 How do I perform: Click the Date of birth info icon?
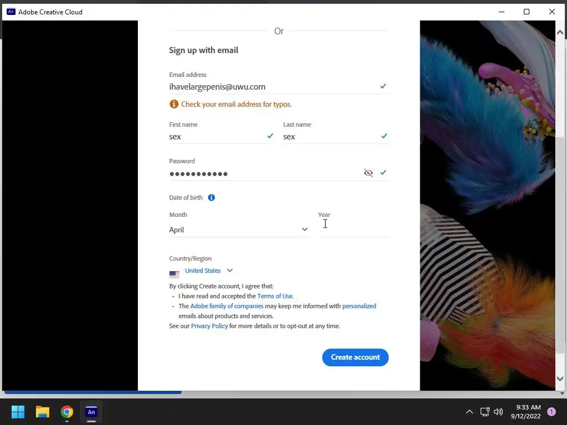[212, 198]
